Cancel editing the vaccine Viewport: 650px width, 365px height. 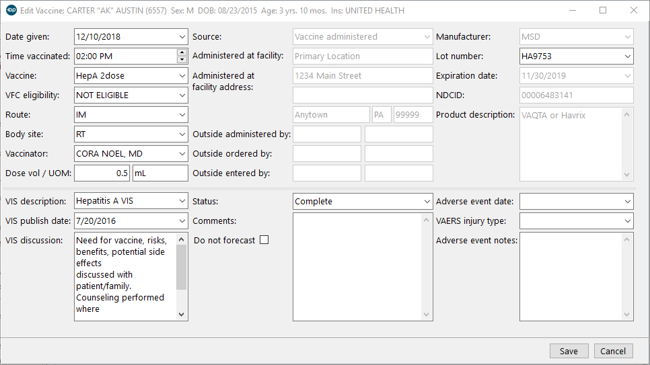point(613,351)
